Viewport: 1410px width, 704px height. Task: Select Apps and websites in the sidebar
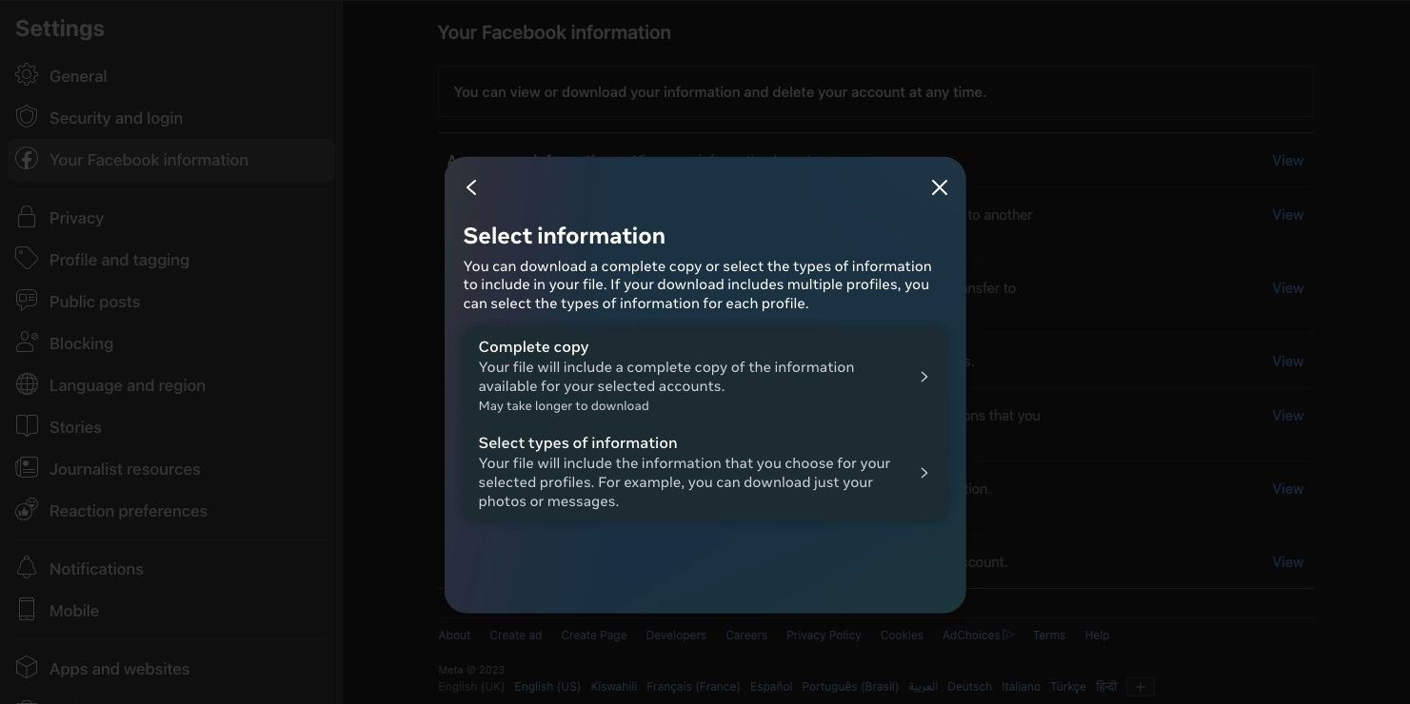[119, 669]
